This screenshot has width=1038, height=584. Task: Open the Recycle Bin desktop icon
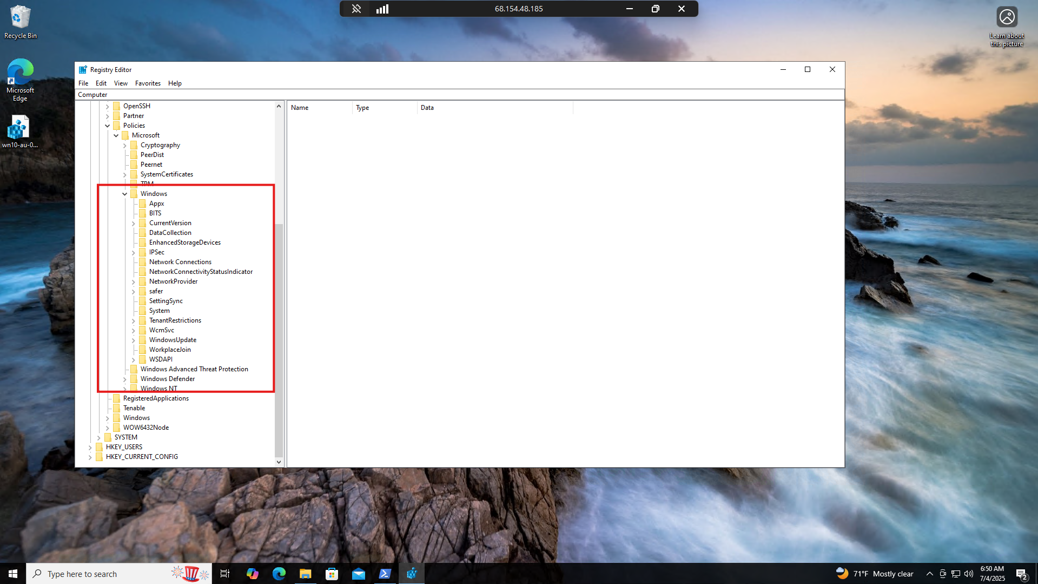point(20,22)
